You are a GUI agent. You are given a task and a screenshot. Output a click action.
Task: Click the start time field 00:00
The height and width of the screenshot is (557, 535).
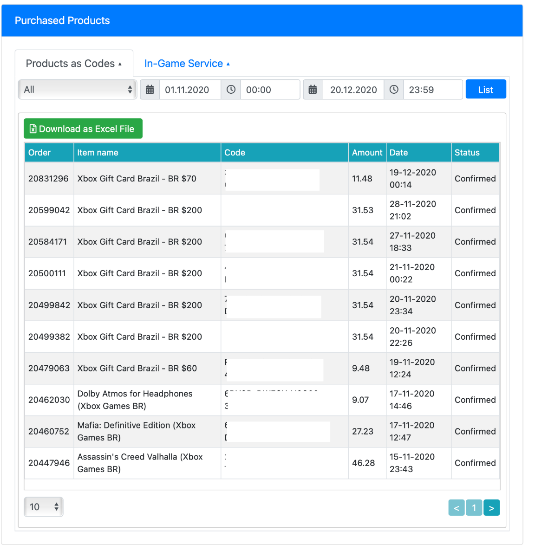point(270,90)
